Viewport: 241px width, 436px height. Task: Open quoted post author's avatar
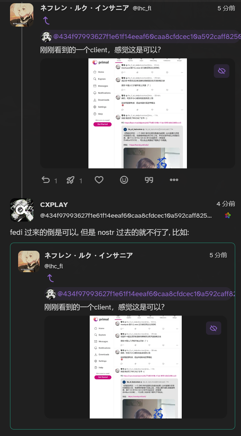tap(29, 261)
